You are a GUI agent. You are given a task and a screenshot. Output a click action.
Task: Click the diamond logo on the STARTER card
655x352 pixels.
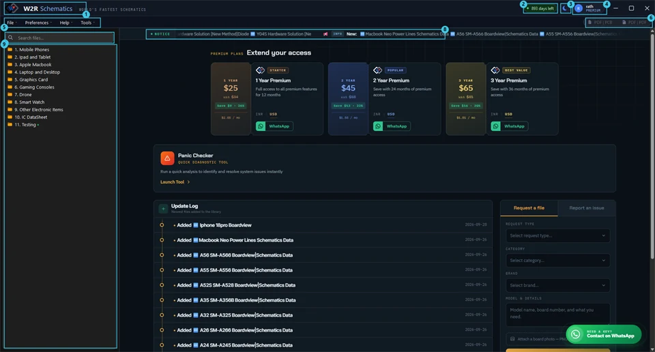click(260, 70)
